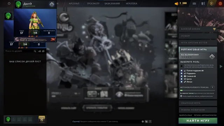Viewport: 224px width, 126px height.
Task: Open Регион: автоматически selector
Action: click(x=205, y=115)
